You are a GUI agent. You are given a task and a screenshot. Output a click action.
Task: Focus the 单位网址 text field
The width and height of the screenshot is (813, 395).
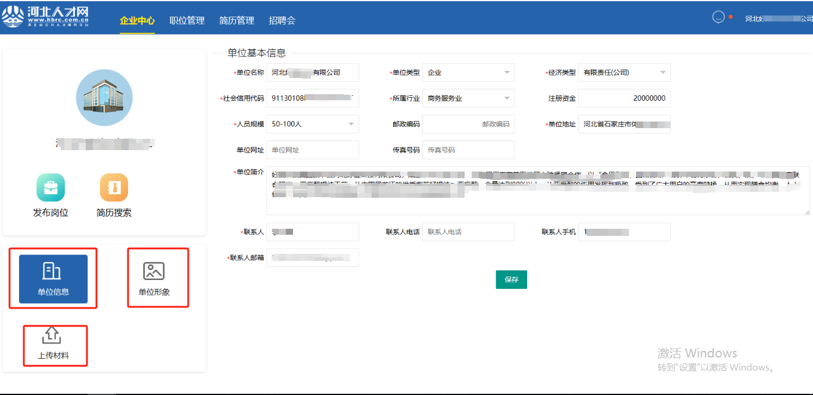[312, 150]
